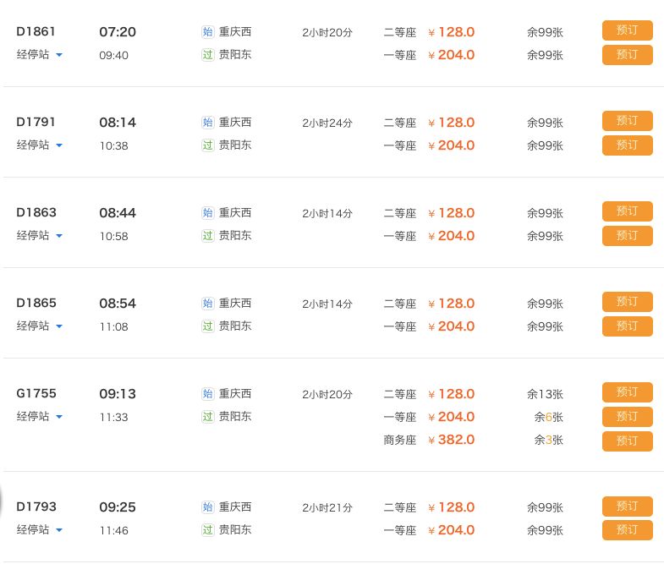Show 经停站 stops for train D1793

tap(40, 530)
